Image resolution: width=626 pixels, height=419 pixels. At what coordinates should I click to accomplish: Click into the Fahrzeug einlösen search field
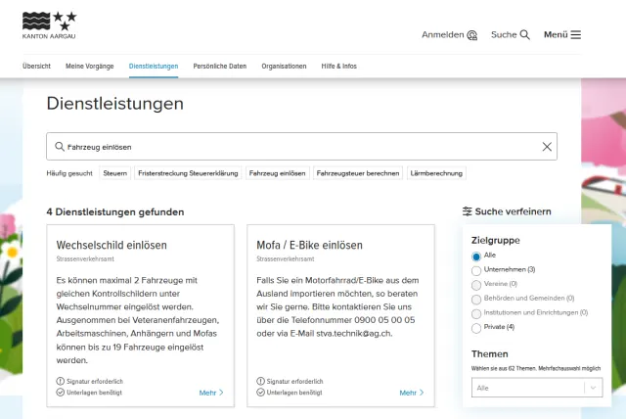click(293, 147)
